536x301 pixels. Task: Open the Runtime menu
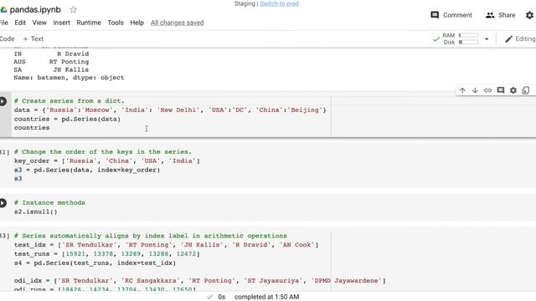click(89, 23)
